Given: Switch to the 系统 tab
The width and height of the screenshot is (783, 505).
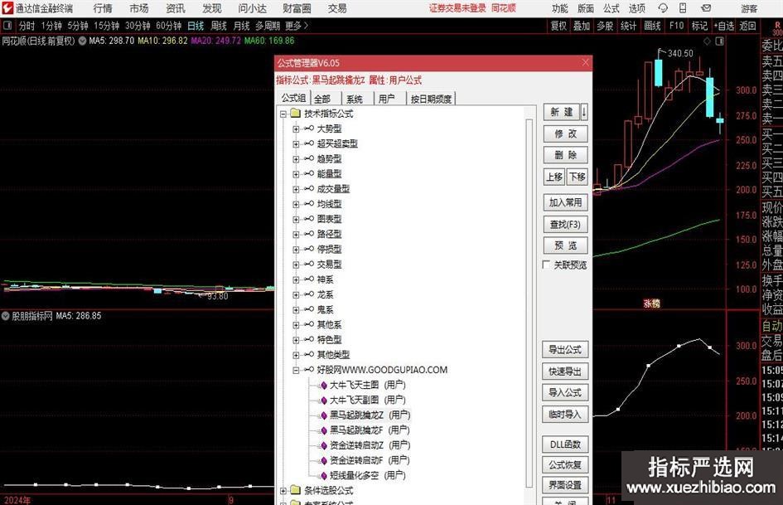Looking at the screenshot, I should click(x=357, y=99).
